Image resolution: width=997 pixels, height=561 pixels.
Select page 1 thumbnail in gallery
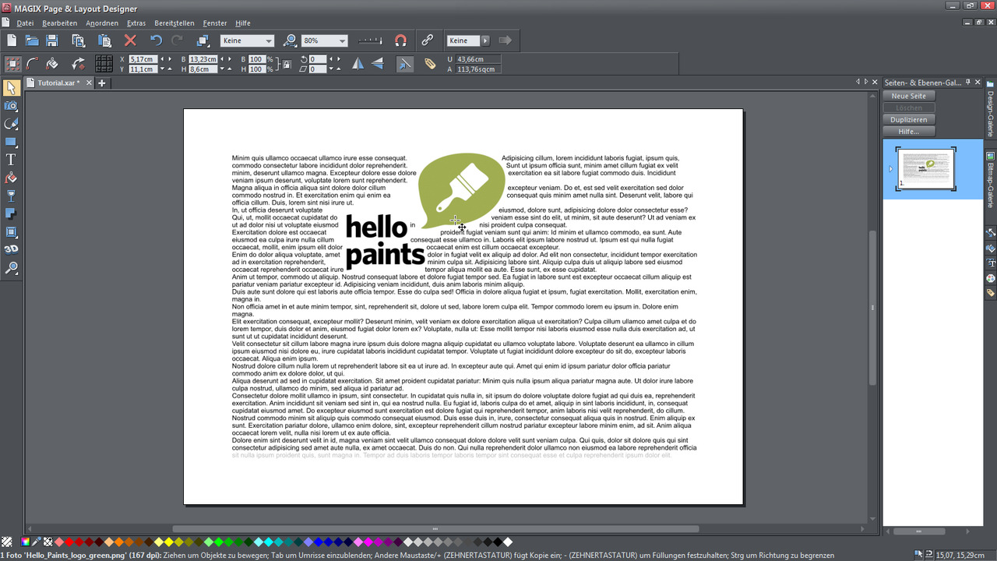coord(925,168)
